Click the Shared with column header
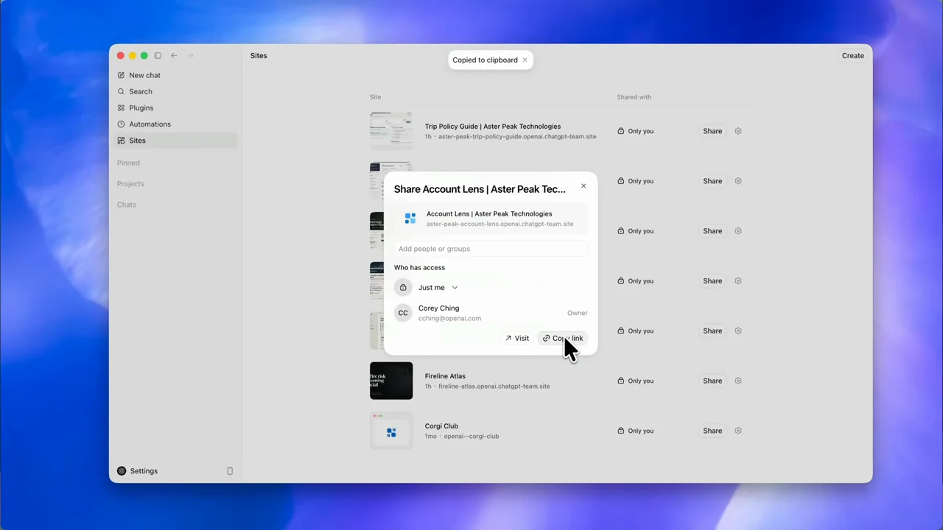Screen dimensions: 943x530 634,97
